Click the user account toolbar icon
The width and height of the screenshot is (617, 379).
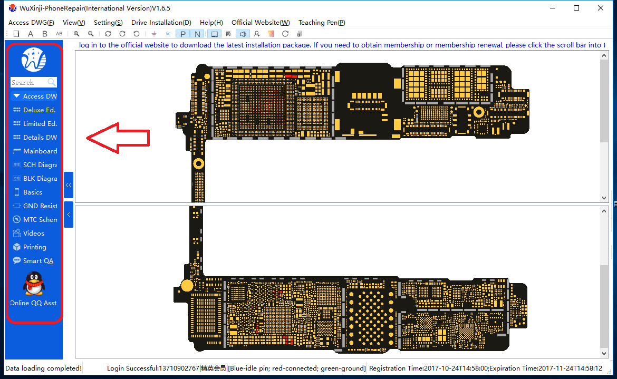[257, 34]
